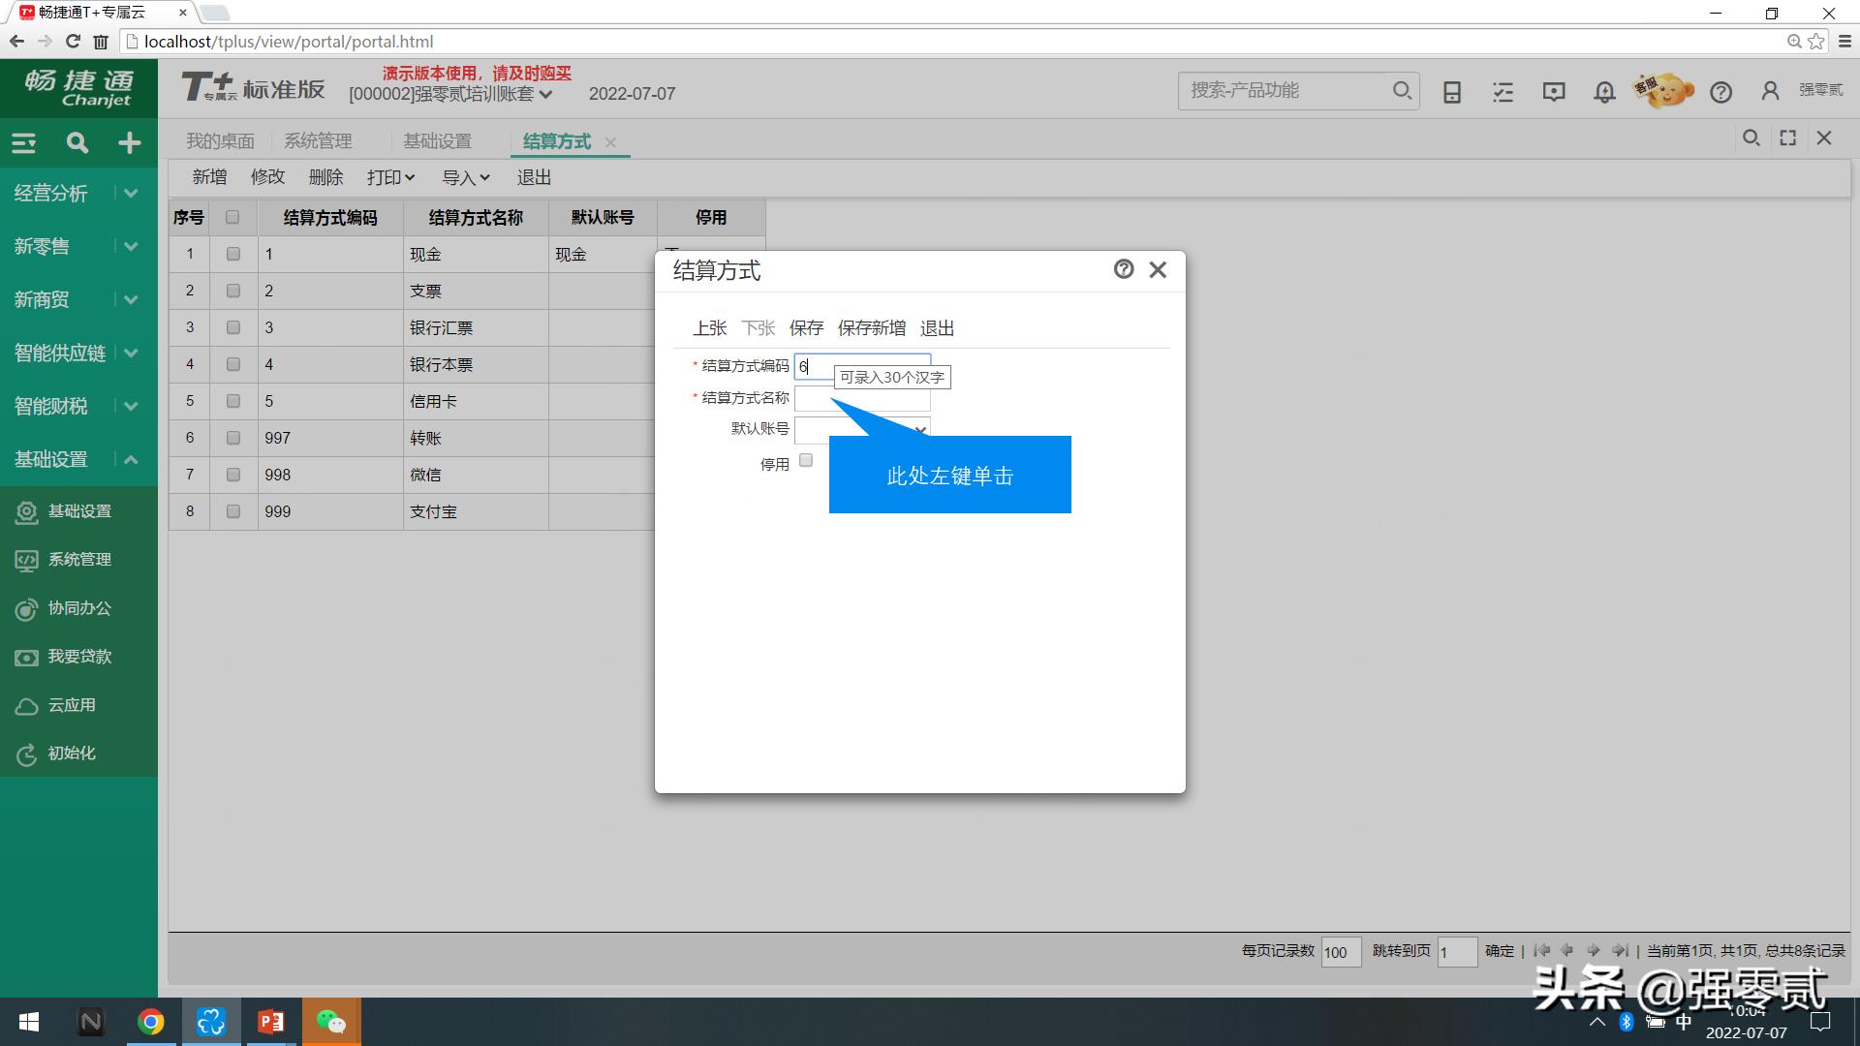Switch to the 我的桌面 tab
This screenshot has height=1046, width=1860.
(220, 140)
